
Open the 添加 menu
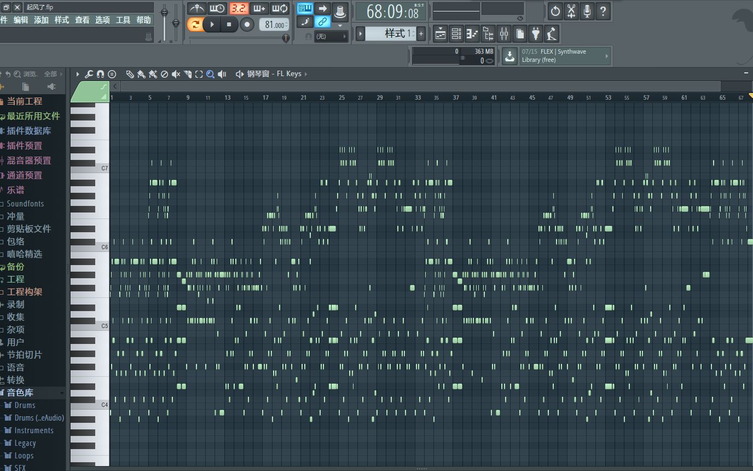pyautogui.click(x=41, y=20)
